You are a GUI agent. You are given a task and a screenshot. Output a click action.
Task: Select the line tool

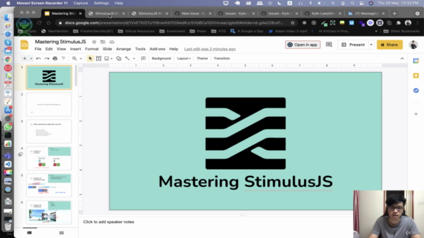[x=127, y=58]
